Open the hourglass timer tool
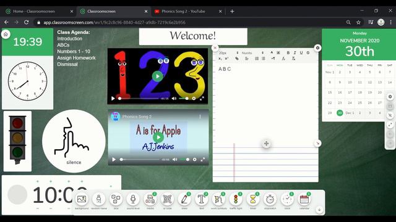Screen dimensions: 396x222 253,199
